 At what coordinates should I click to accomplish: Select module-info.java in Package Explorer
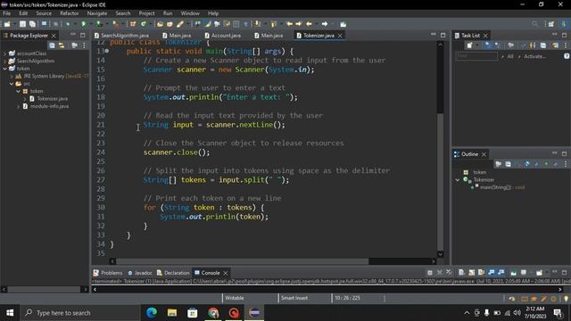tap(49, 106)
